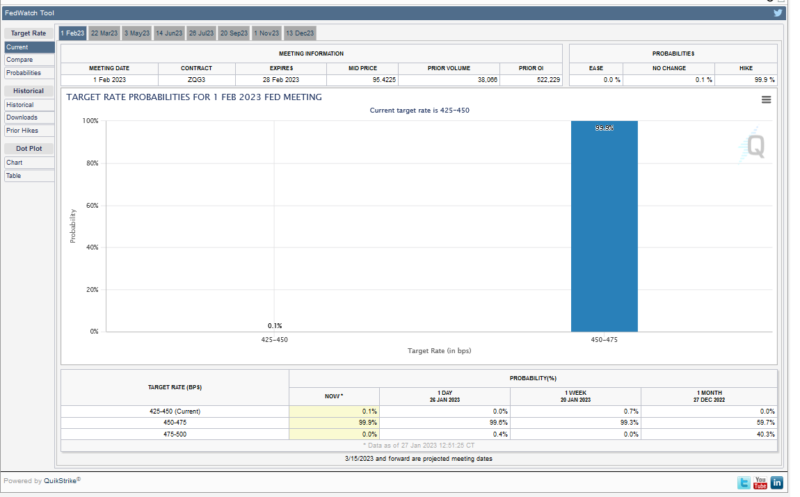Click the blue 450-475 probability bar
The width and height of the screenshot is (800, 497).
point(604,227)
